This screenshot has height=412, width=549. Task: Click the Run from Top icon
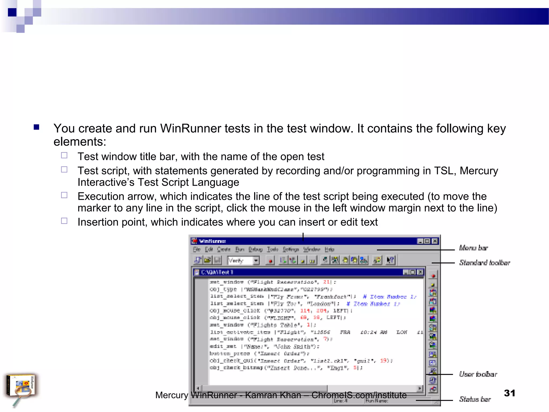pyautogui.click(x=283, y=260)
